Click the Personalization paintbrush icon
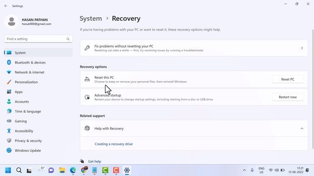Viewport: 314px width, 176px height. point(9,82)
